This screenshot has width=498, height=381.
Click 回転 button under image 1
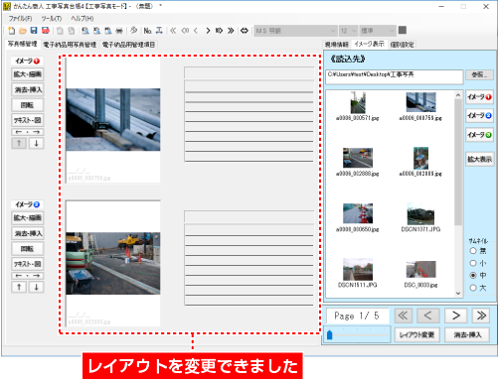(28, 105)
